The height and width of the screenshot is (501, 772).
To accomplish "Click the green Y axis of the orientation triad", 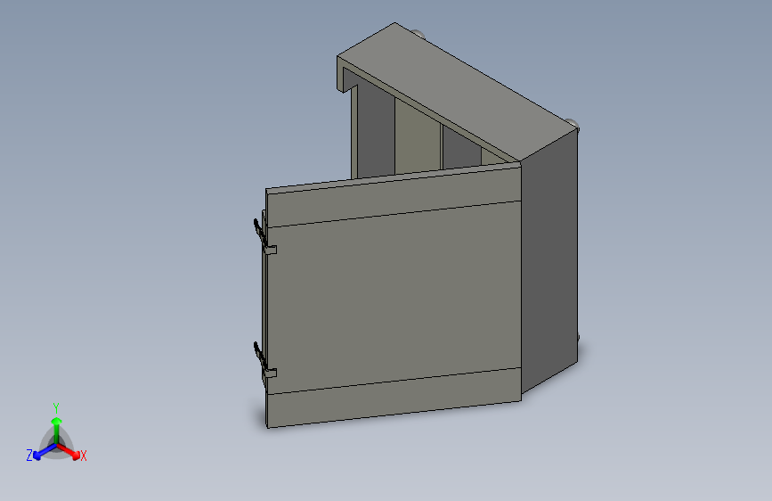I will click(56, 431).
